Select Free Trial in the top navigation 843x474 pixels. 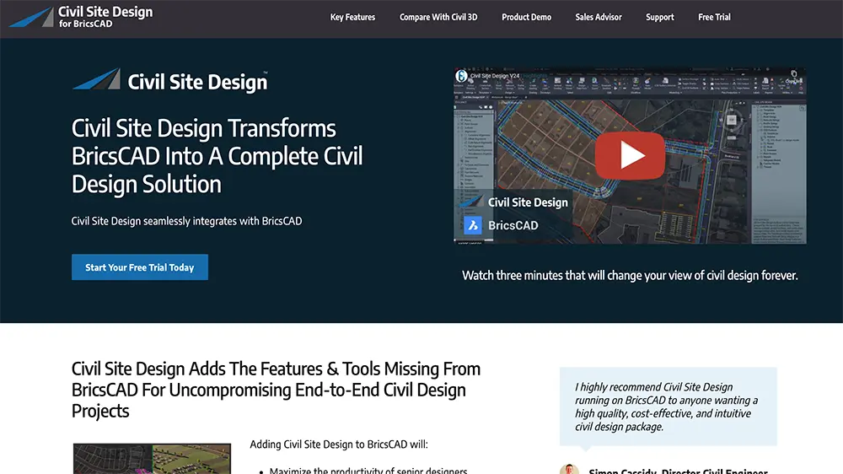coord(714,17)
